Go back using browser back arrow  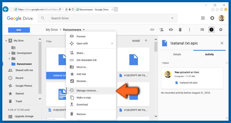point(6,9)
